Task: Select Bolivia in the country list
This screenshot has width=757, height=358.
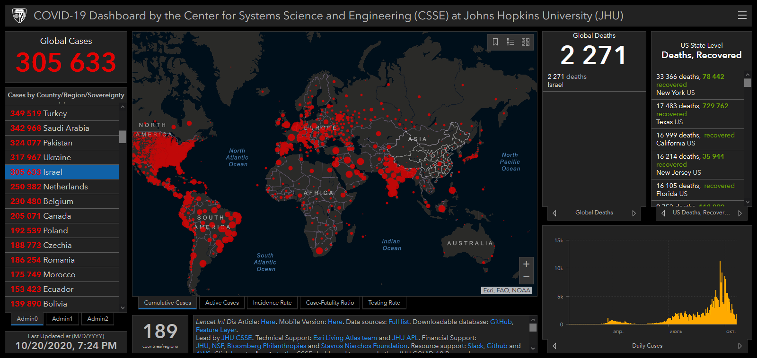Action: pos(62,304)
